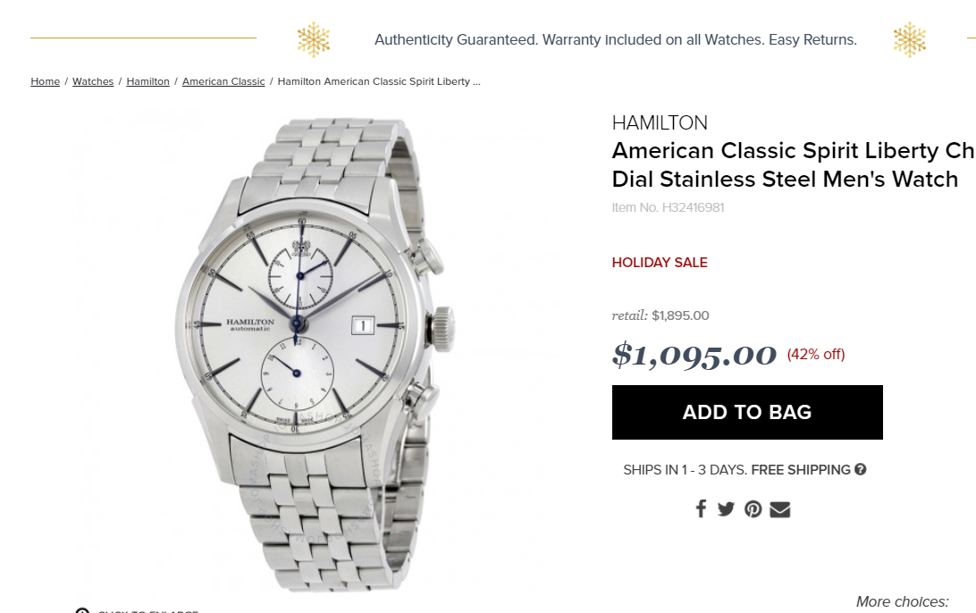Click the Authenticity Guaranteed banner text
The height and width of the screenshot is (613, 976).
tap(615, 40)
